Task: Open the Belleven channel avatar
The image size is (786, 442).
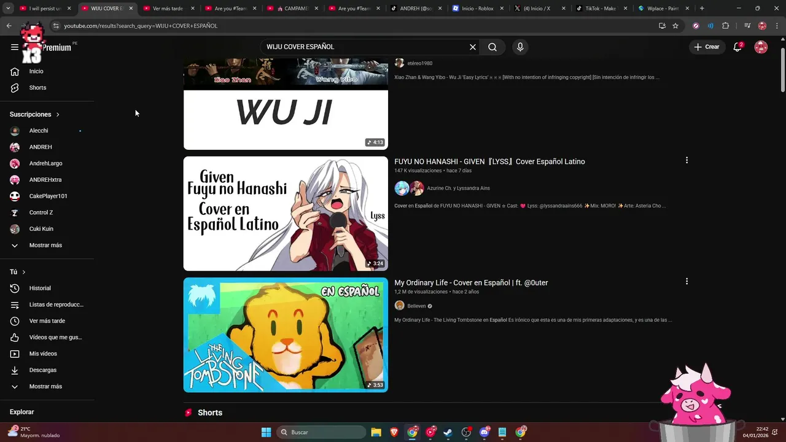Action: 399,306
